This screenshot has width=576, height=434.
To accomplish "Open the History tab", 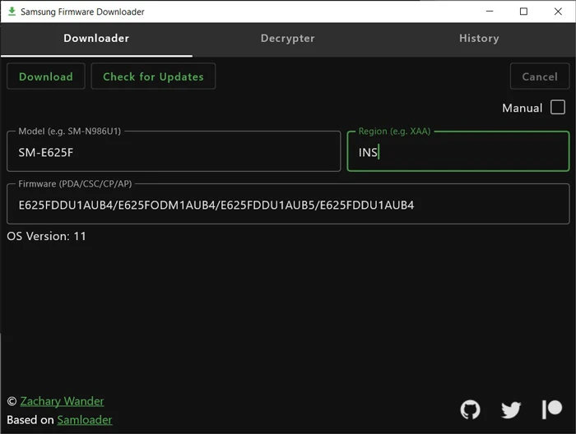I will tap(479, 39).
